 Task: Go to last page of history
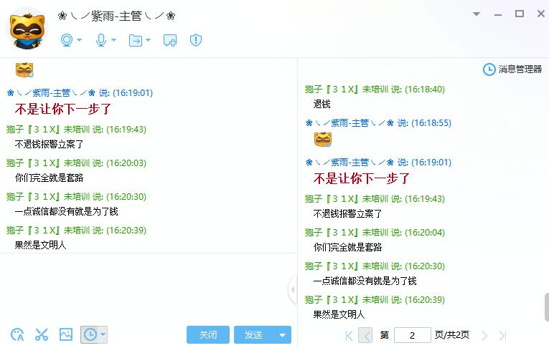tap(503, 336)
